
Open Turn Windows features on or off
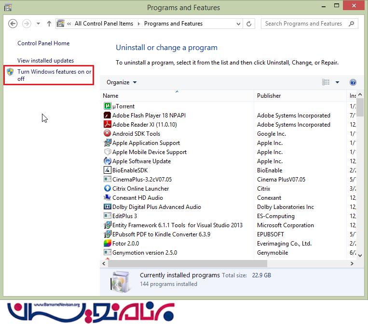pyautogui.click(x=54, y=75)
